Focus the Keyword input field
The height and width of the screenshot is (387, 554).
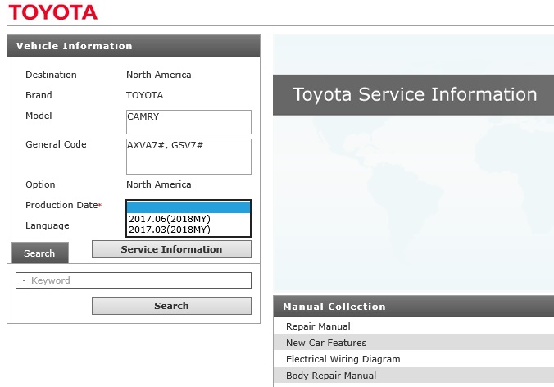134,280
